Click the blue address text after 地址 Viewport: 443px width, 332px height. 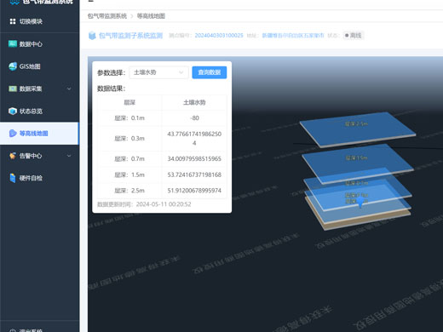pos(293,36)
